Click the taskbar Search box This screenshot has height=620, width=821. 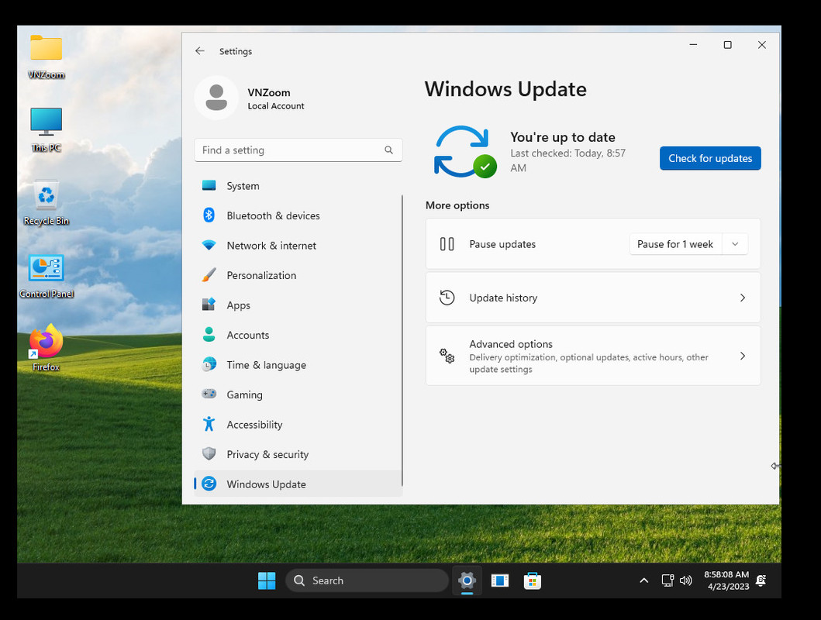point(367,580)
